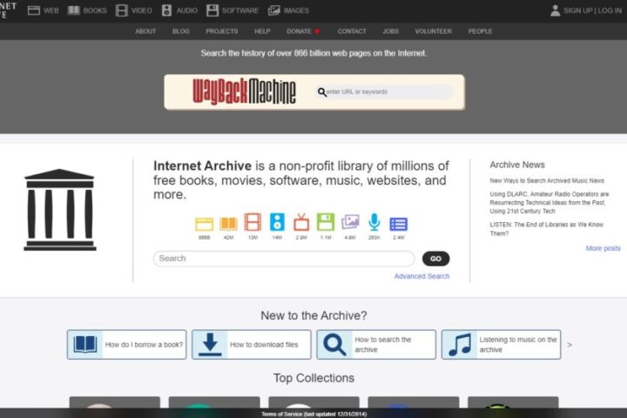
Task: Open the Volunteer menu item
Action: point(434,31)
